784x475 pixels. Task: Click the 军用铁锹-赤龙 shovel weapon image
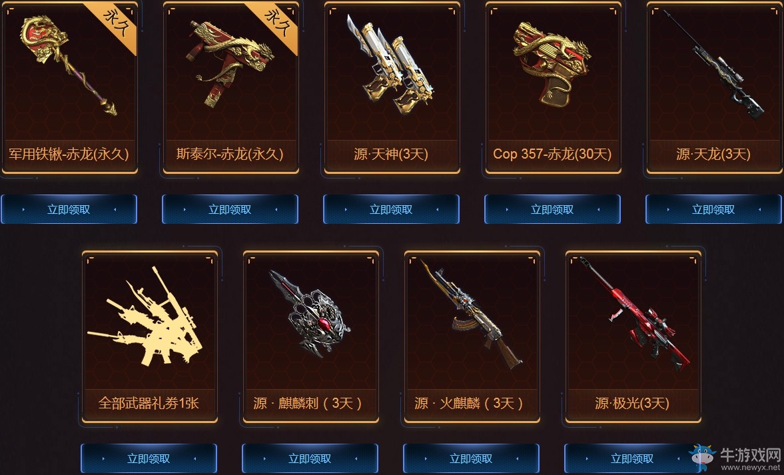[x=69, y=64]
